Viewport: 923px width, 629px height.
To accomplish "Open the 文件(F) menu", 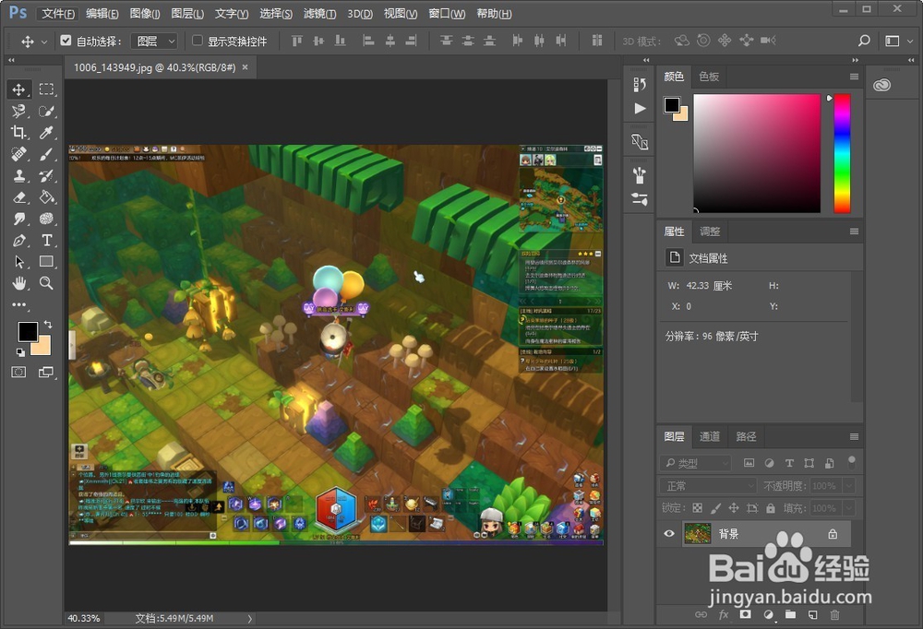I will 57,14.
